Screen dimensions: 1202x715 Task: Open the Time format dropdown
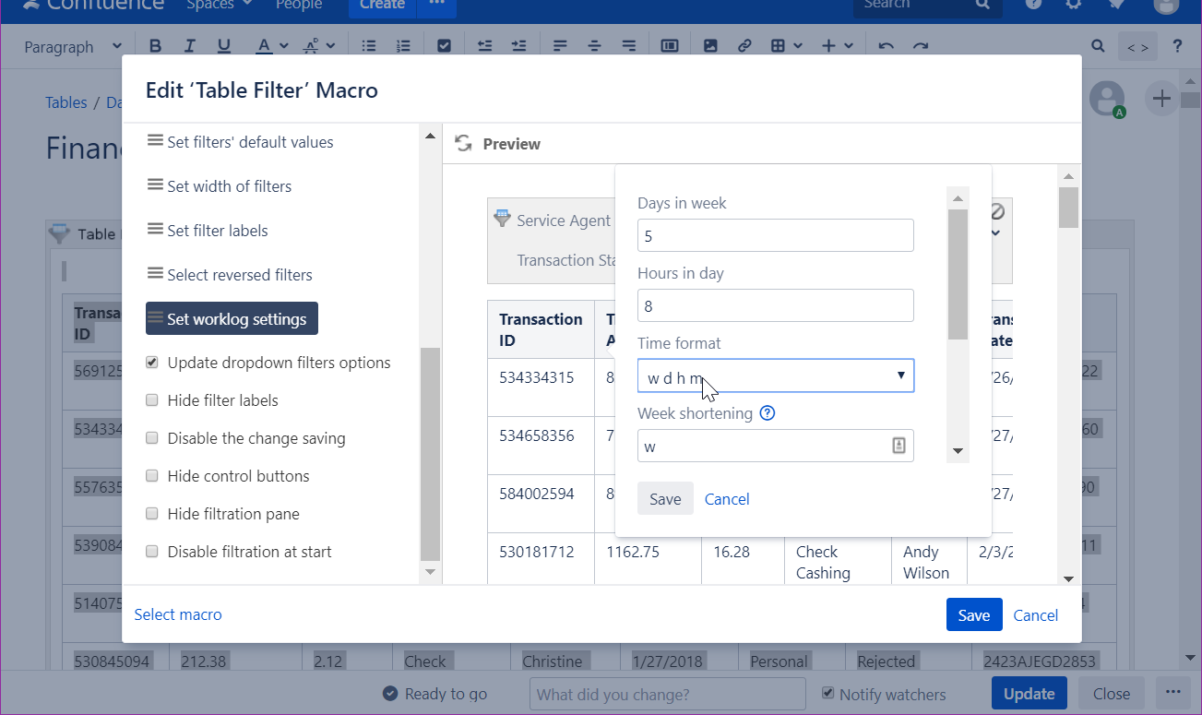[x=775, y=376]
